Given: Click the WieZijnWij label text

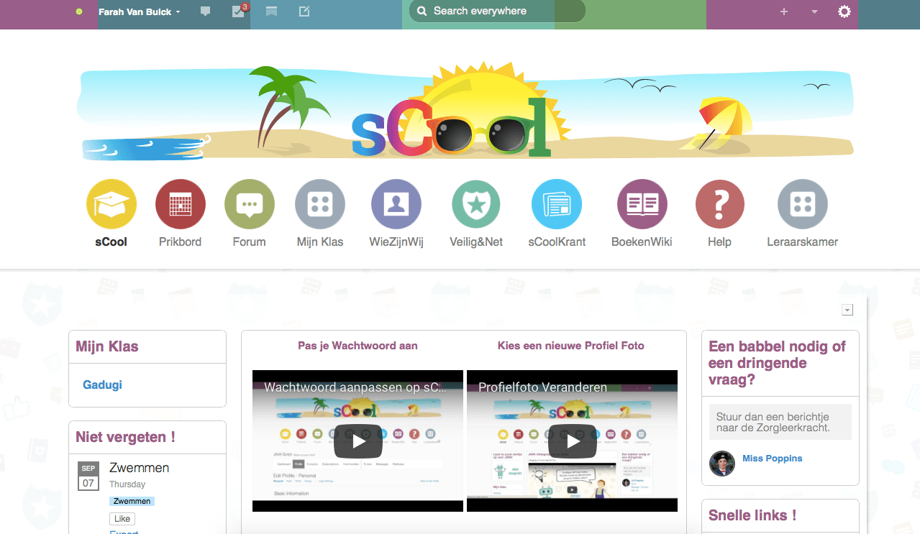Looking at the screenshot, I should (396, 241).
